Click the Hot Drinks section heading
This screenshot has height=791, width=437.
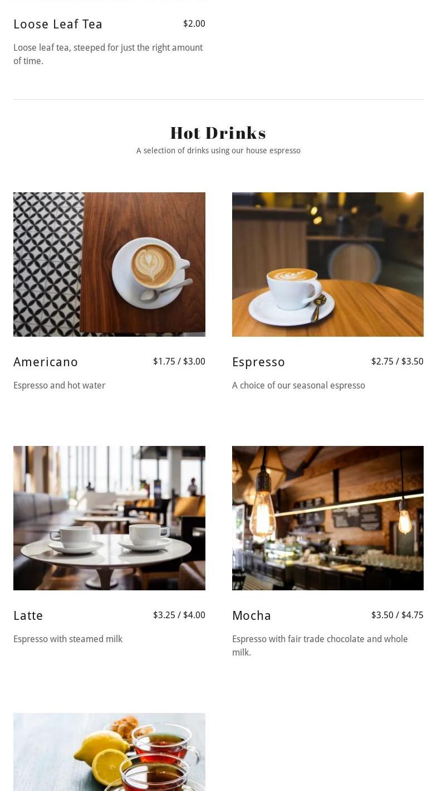pyautogui.click(x=218, y=133)
